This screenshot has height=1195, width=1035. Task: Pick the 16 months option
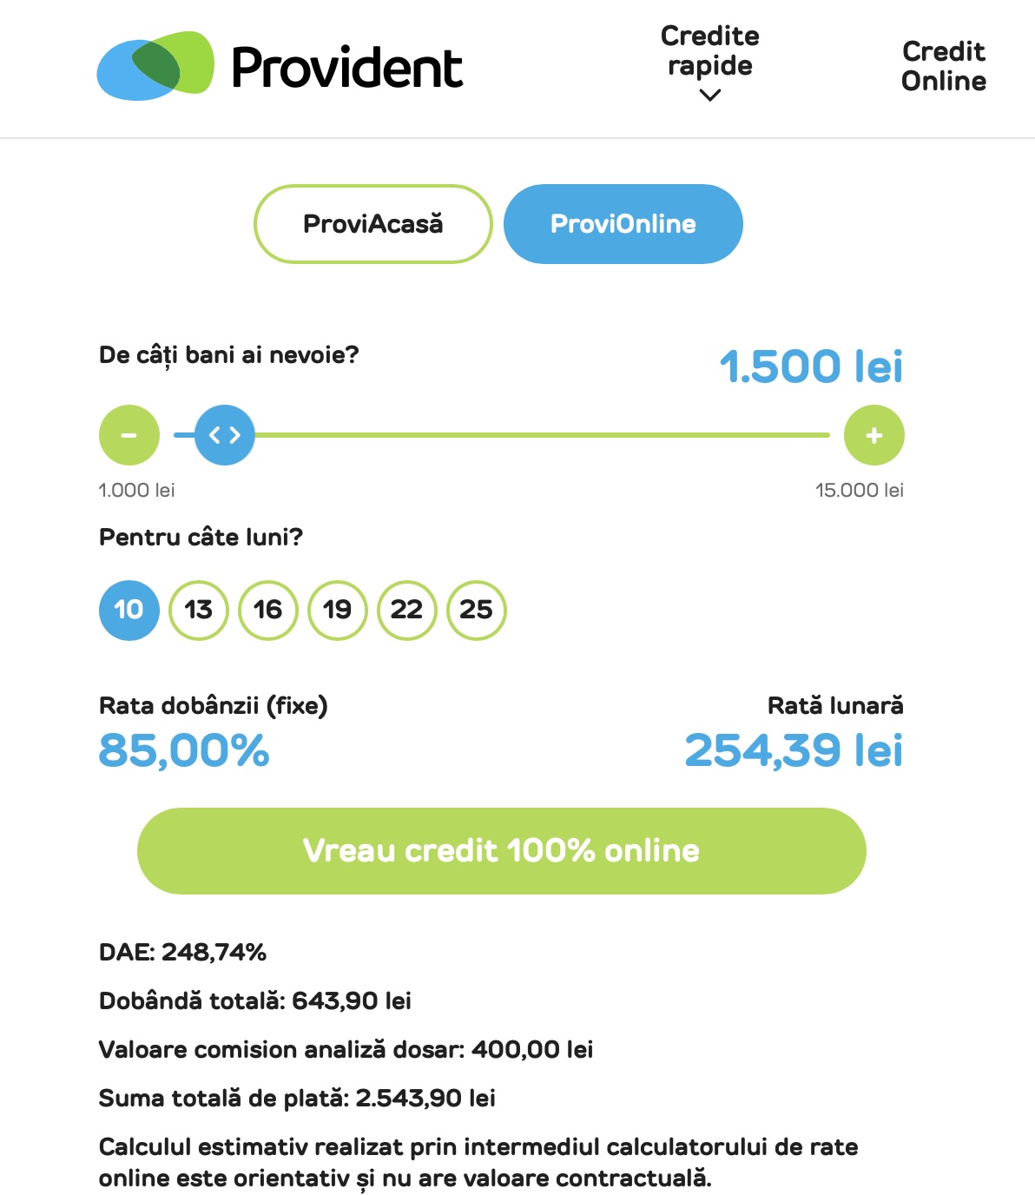(268, 610)
